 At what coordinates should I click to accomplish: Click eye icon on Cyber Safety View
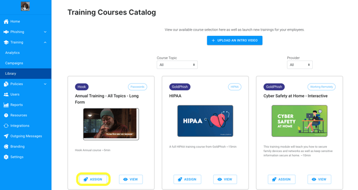314,179
